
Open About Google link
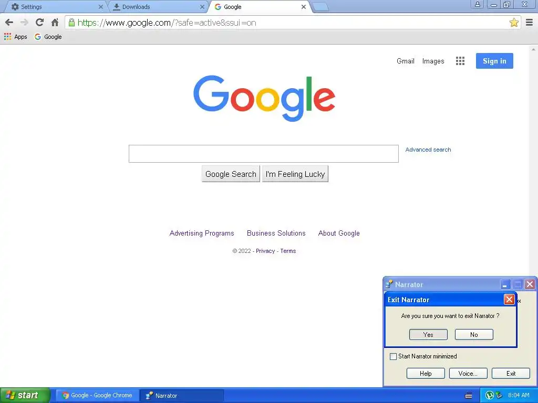[x=339, y=233]
